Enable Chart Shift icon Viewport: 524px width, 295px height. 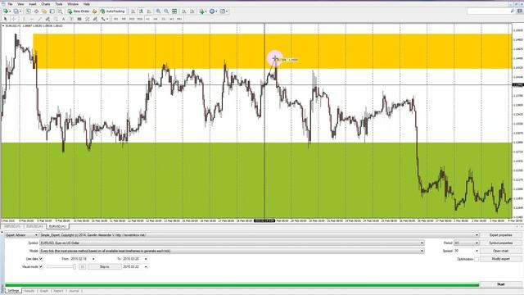click(x=192, y=11)
